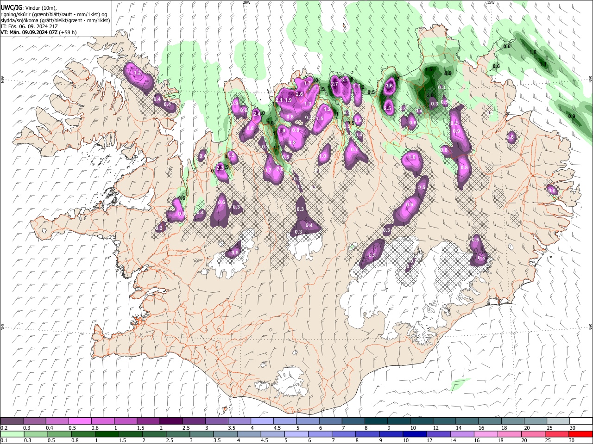Click the 2.1 snowfall value on the map
The height and width of the screenshot is (444, 593).
pos(279,100)
